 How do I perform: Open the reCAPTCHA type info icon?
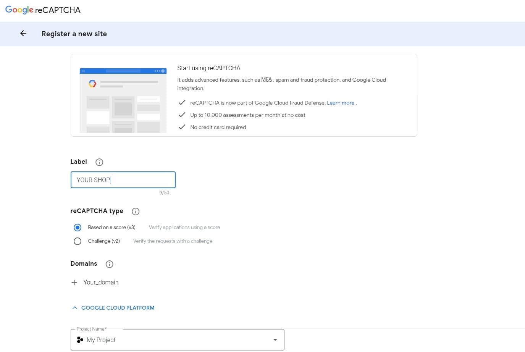(x=136, y=212)
